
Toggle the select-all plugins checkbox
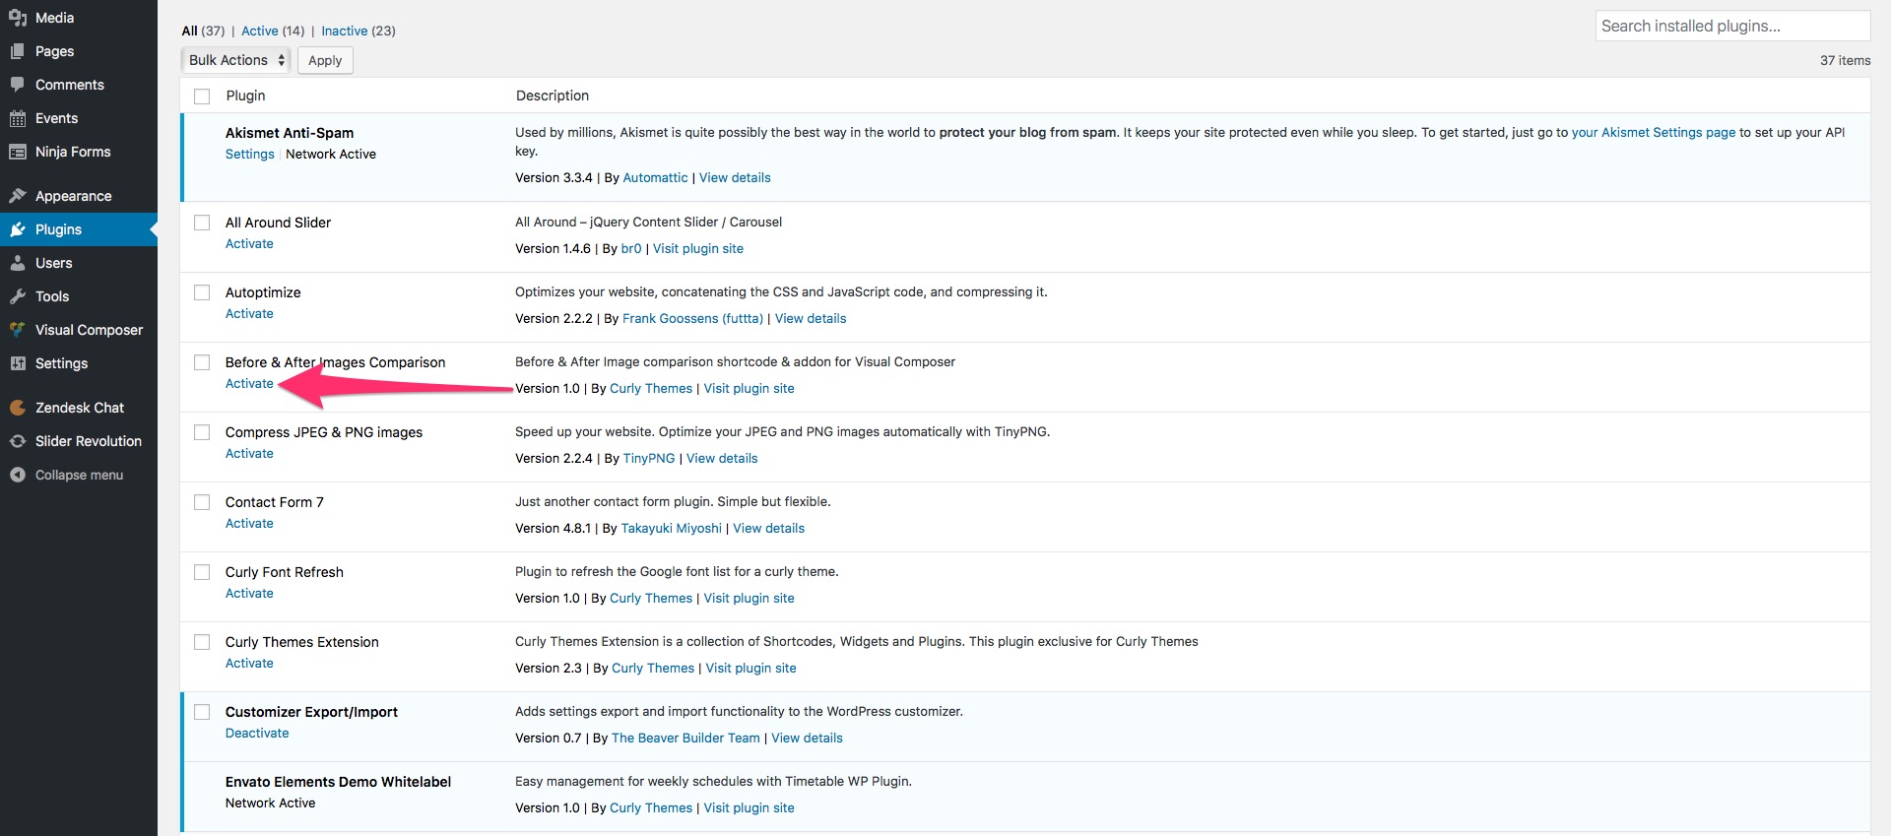point(202,96)
